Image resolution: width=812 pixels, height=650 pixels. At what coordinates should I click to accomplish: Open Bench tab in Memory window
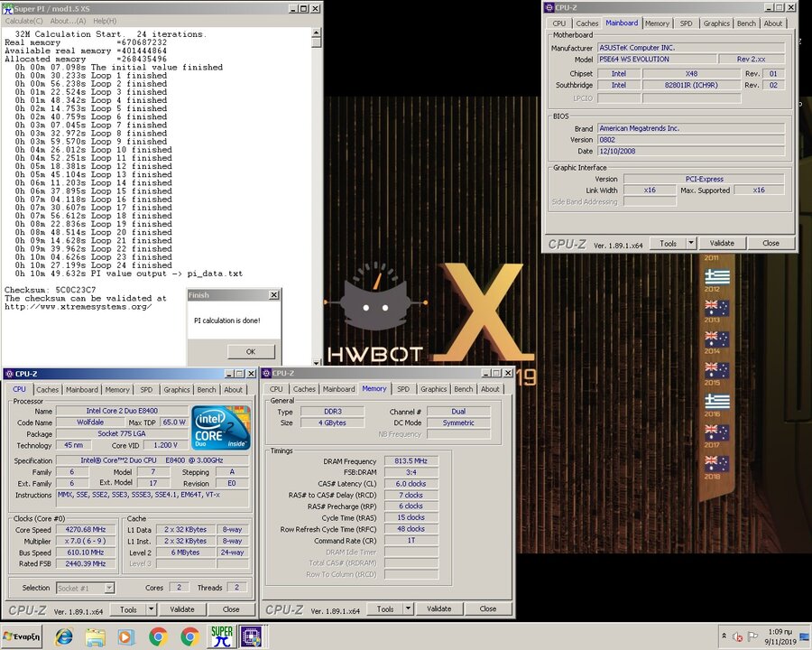[x=463, y=389]
